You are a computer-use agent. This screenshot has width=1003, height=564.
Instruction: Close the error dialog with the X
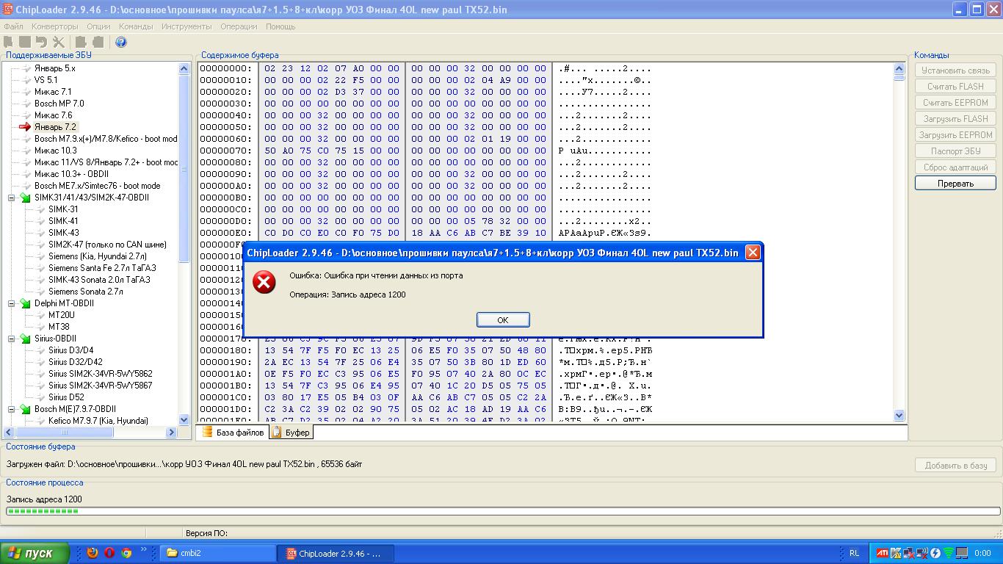tap(753, 253)
